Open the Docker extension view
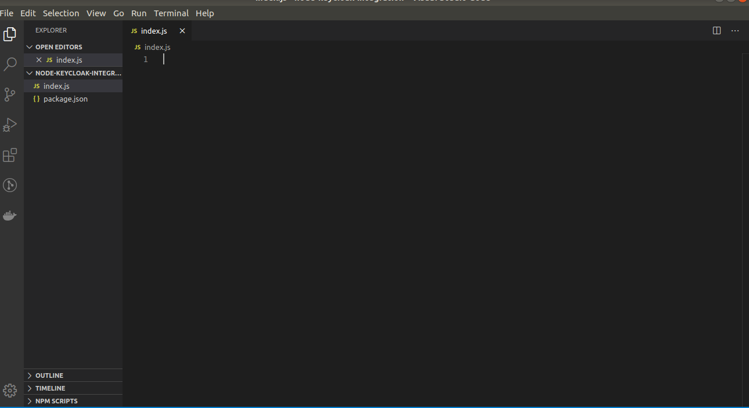The width and height of the screenshot is (749, 408). click(10, 215)
